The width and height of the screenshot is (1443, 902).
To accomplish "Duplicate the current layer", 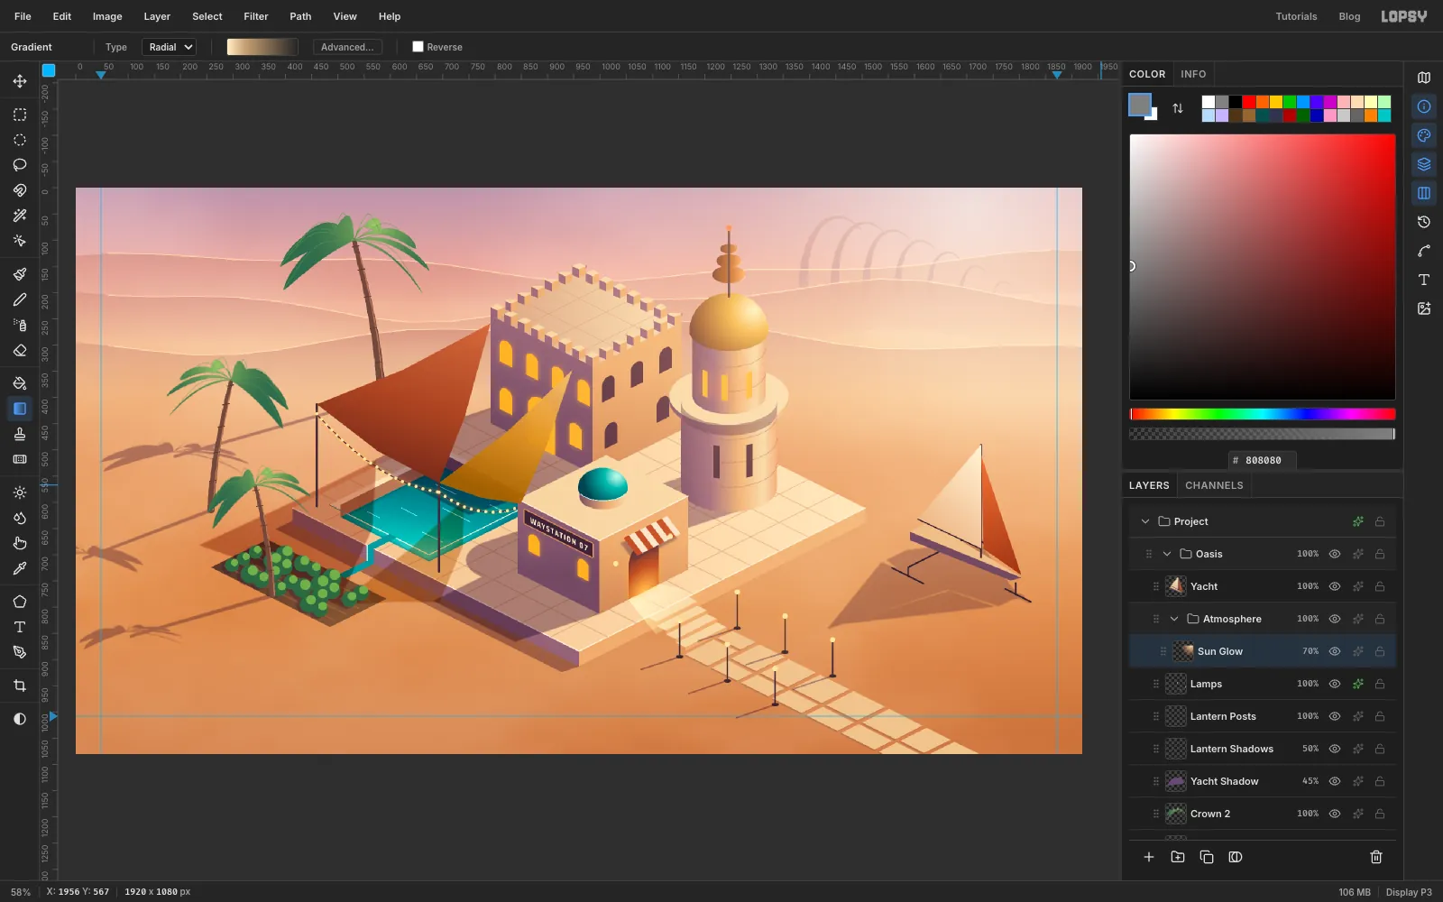I will 1207,857.
